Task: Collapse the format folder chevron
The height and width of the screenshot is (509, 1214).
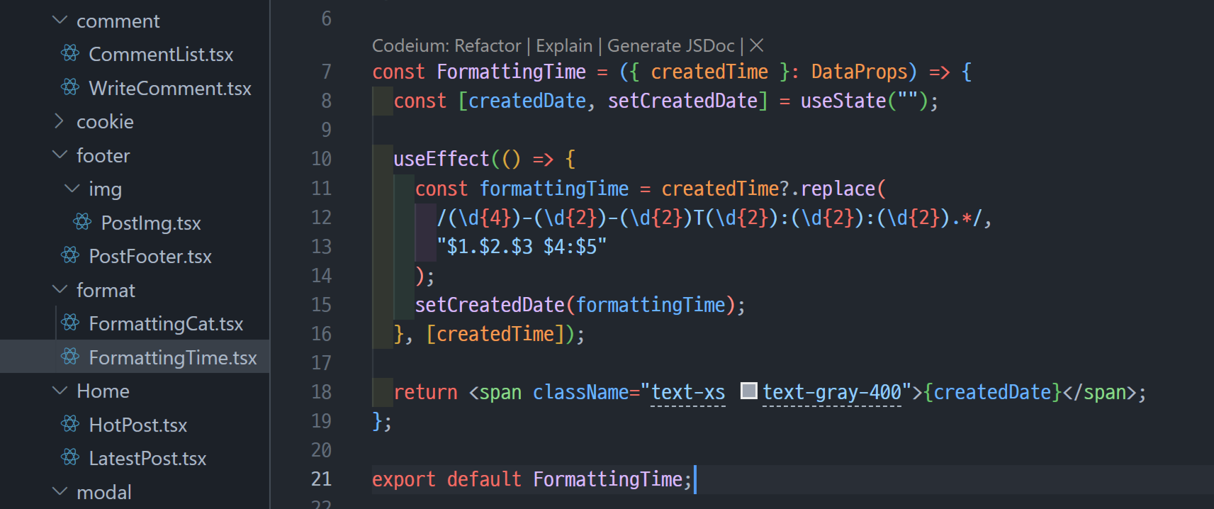Action: coord(60,289)
